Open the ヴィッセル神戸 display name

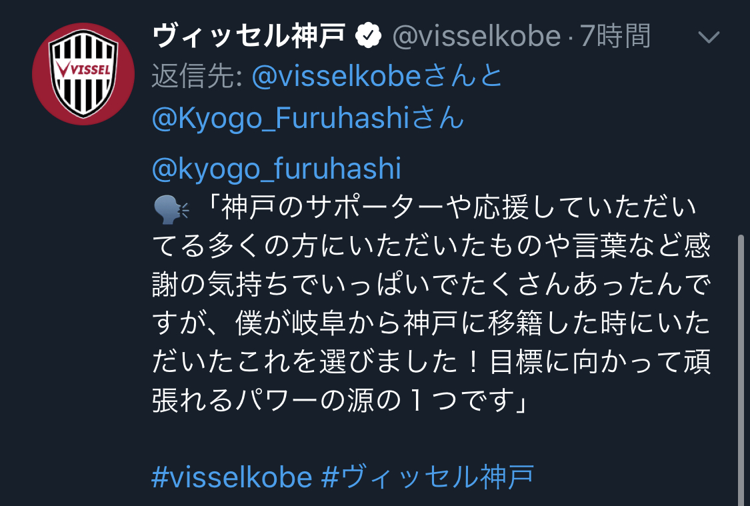(x=249, y=36)
